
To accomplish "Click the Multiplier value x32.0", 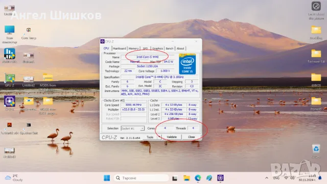I will [133, 109].
